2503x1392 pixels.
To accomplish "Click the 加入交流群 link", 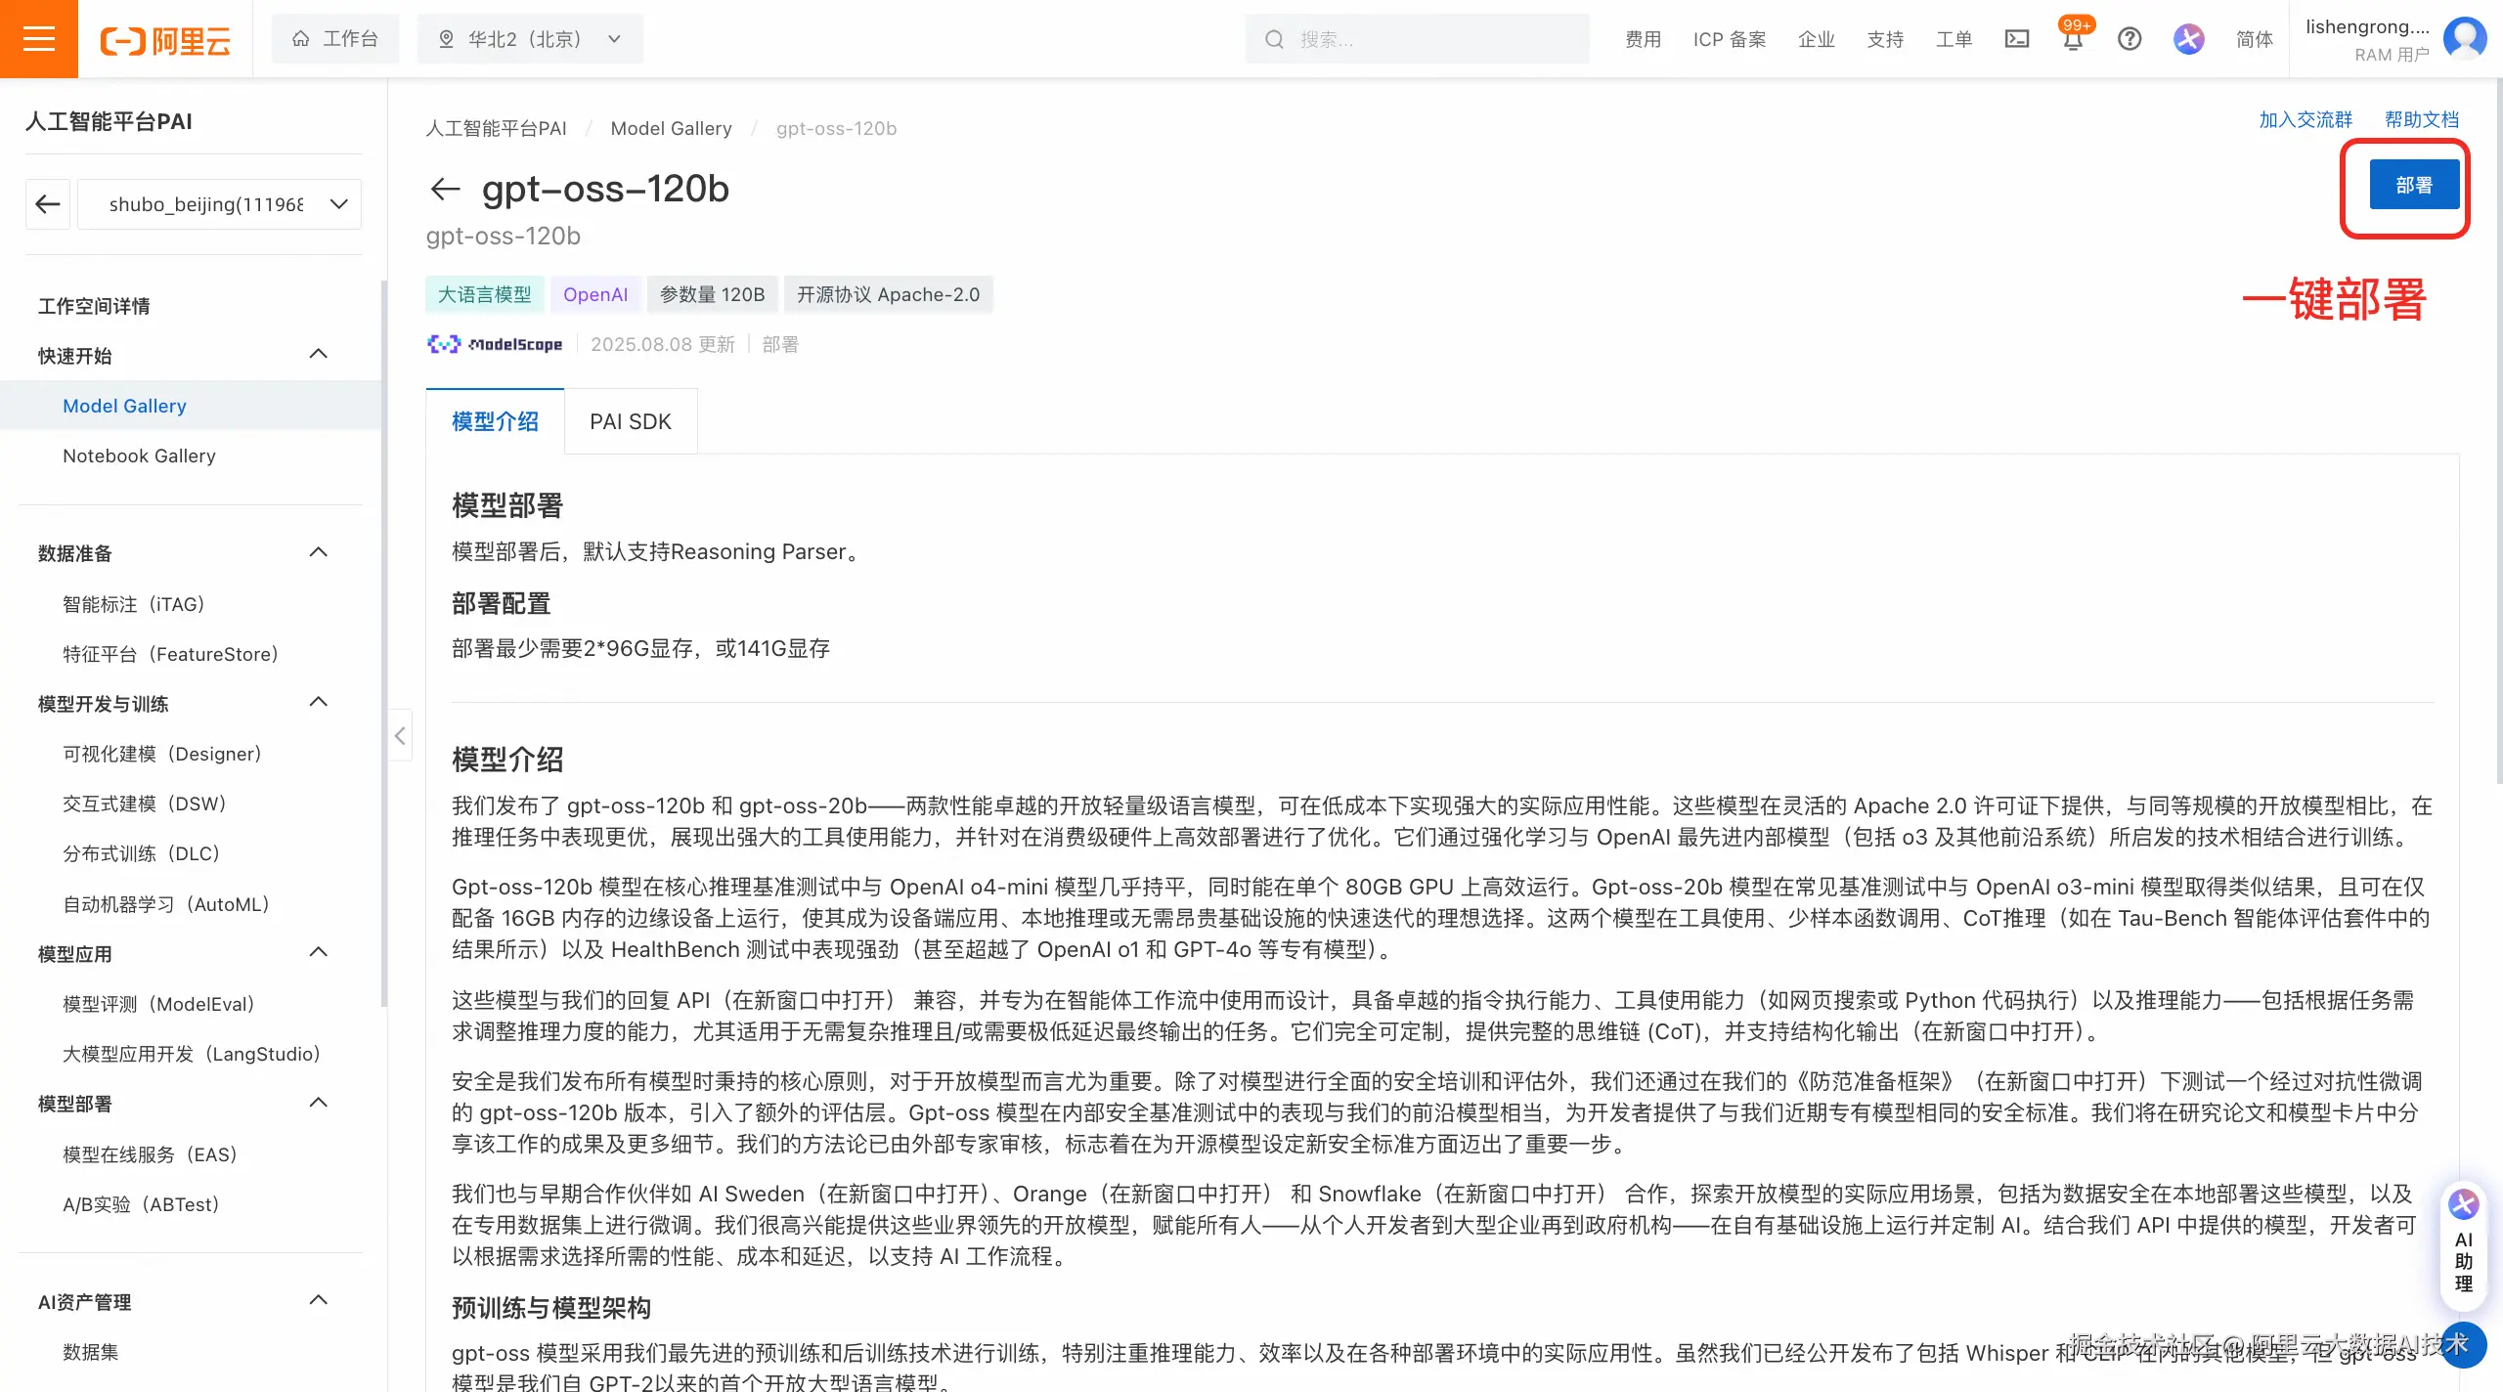I will pos(2305,119).
